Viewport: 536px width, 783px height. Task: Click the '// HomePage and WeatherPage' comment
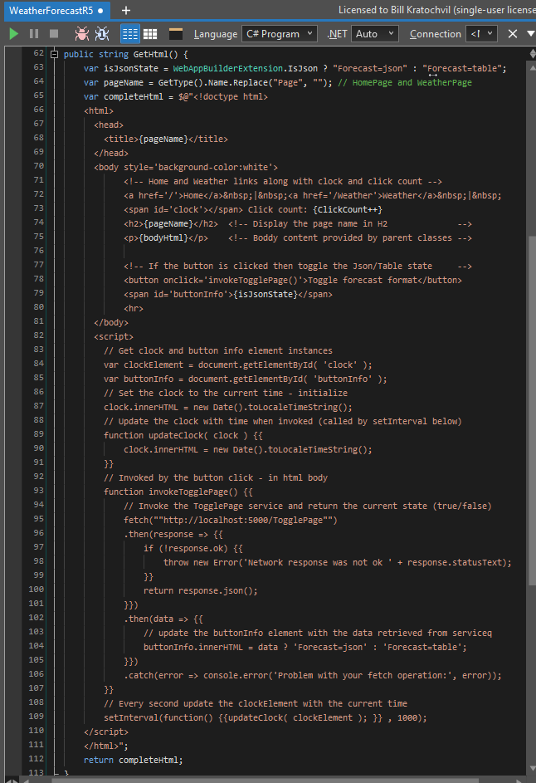(405, 82)
